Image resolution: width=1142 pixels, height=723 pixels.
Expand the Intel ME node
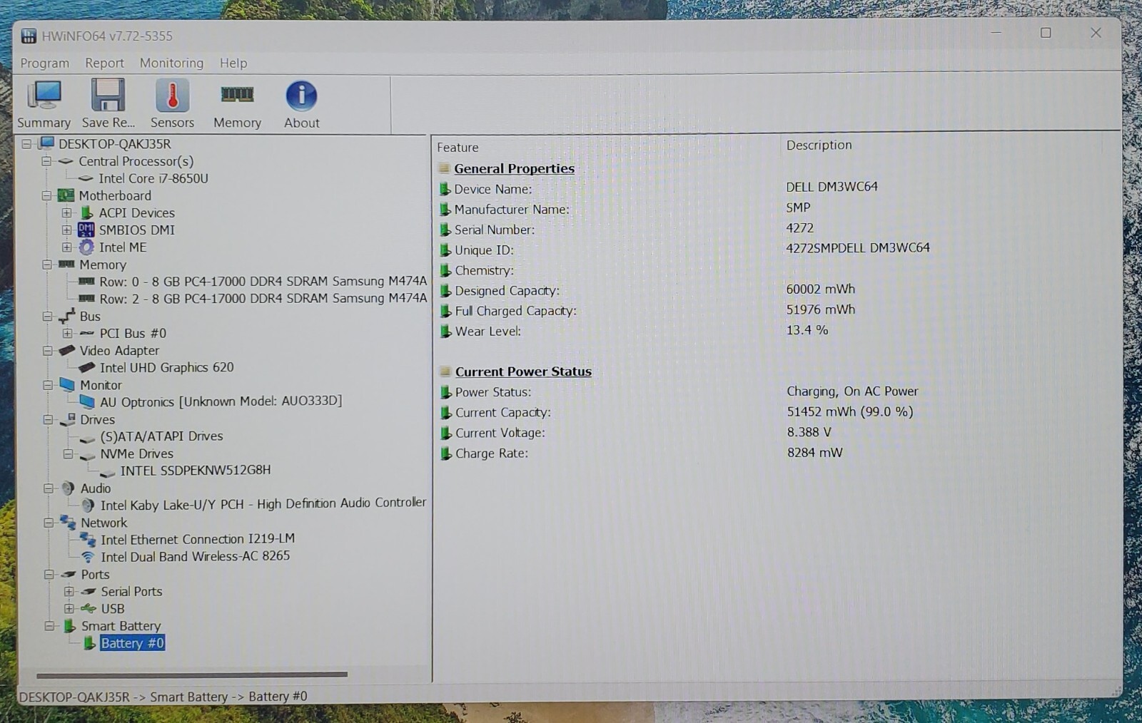[66, 247]
